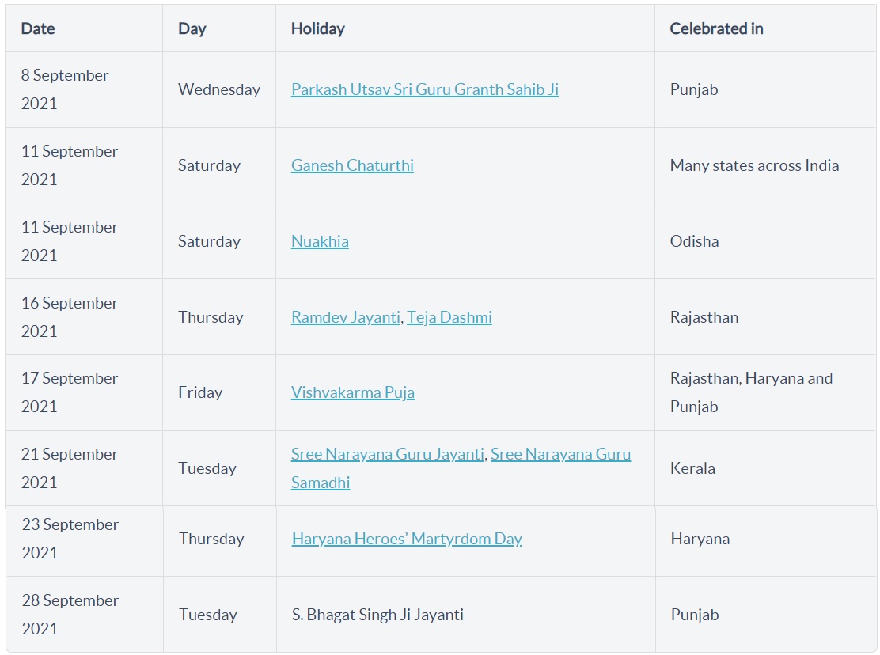The image size is (880, 655).
Task: Select the Friday day cell
Action: 200,392
